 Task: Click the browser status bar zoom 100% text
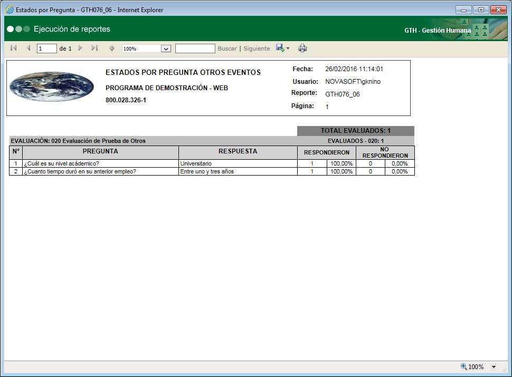[x=476, y=367]
